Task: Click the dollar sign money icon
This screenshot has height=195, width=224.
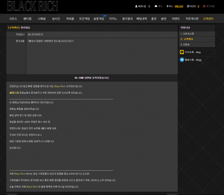Action: (x=168, y=6)
